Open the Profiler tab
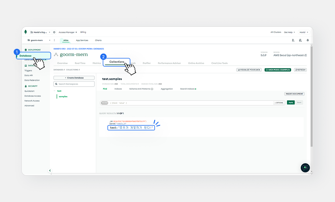The height and width of the screenshot is (202, 335). [147, 63]
